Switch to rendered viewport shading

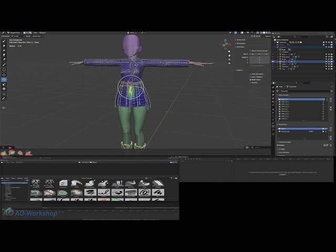coord(269,33)
